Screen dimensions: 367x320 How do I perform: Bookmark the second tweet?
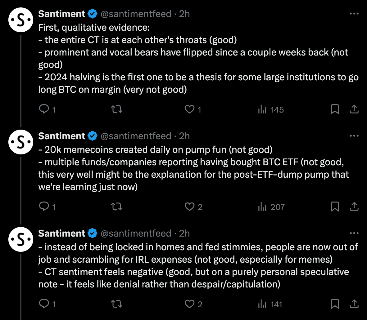pos(335,207)
